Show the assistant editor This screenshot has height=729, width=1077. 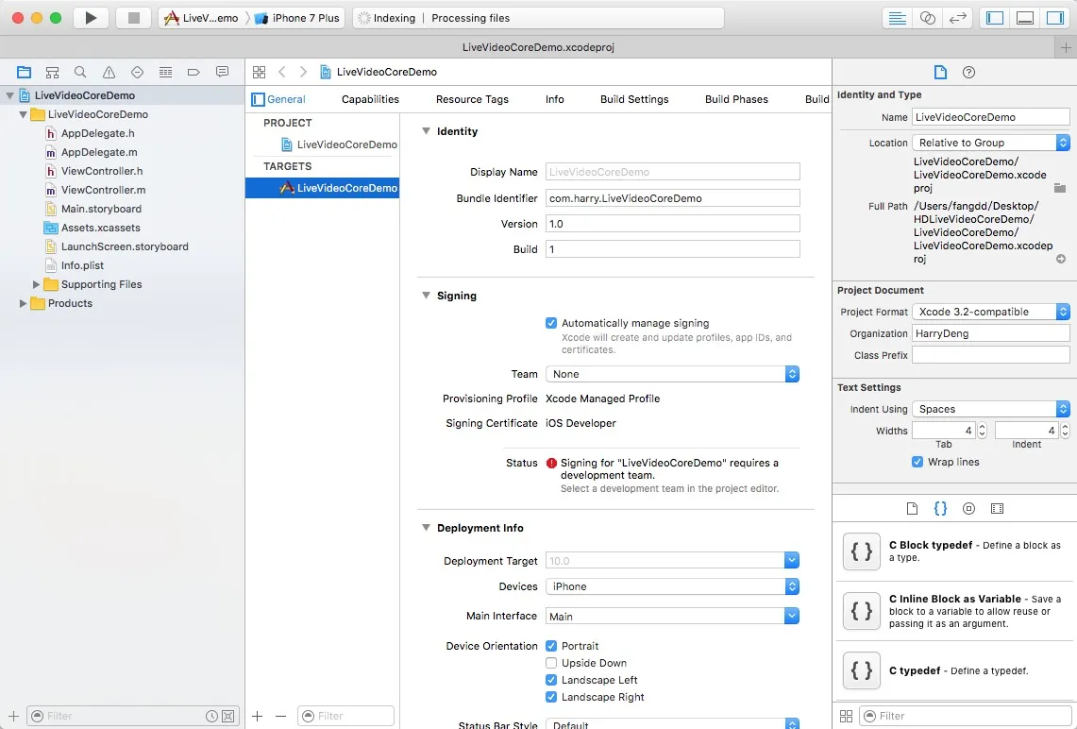pyautogui.click(x=927, y=18)
